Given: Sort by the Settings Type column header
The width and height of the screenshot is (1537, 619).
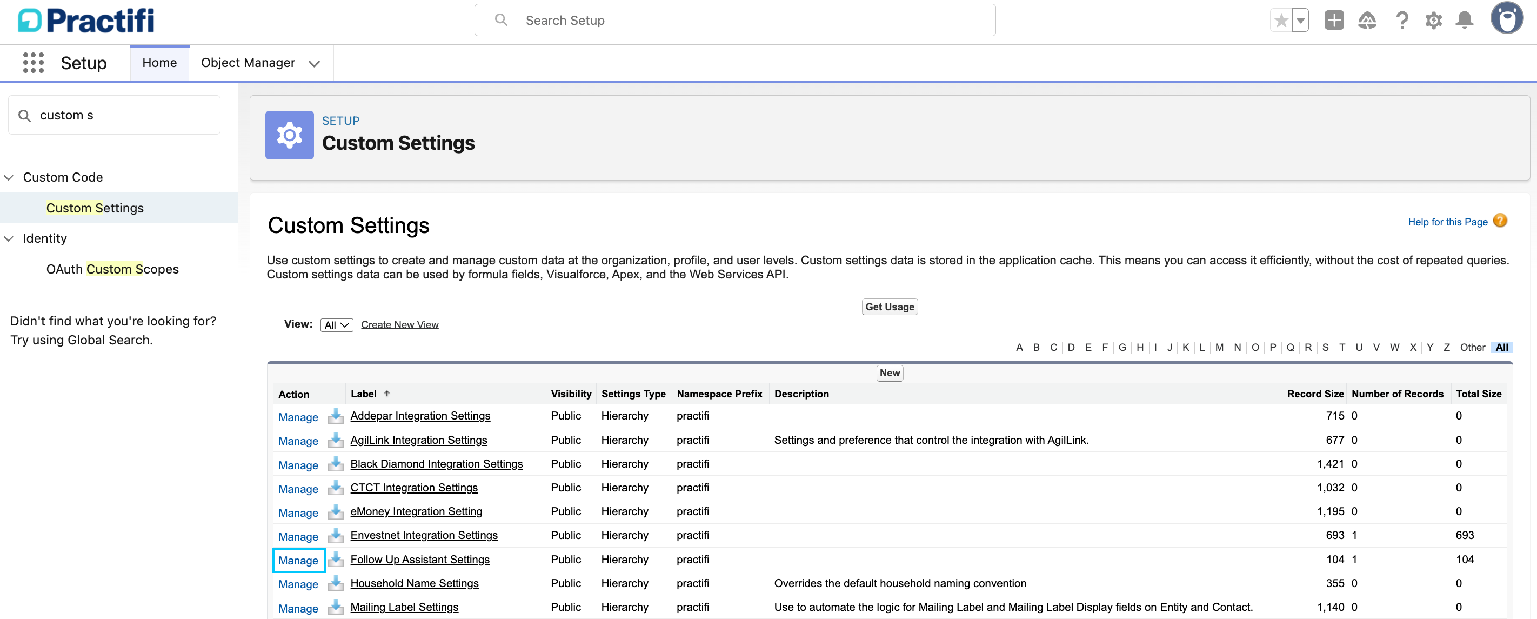Looking at the screenshot, I should [633, 394].
